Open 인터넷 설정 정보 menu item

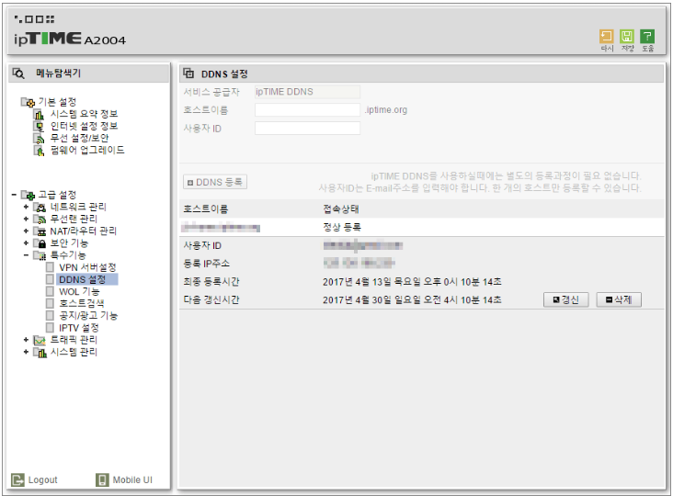(85, 126)
